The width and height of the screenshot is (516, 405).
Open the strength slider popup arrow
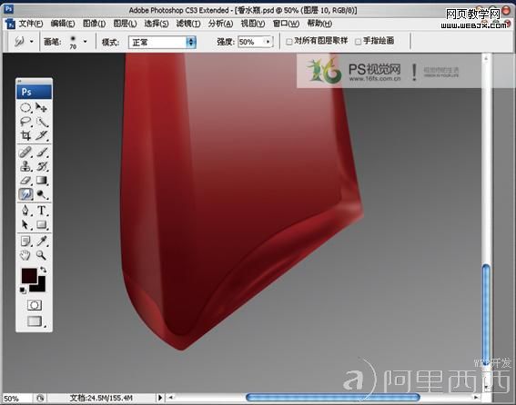[268, 42]
